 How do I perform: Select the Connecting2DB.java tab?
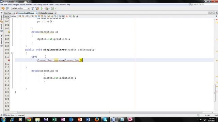click(x=26, y=13)
